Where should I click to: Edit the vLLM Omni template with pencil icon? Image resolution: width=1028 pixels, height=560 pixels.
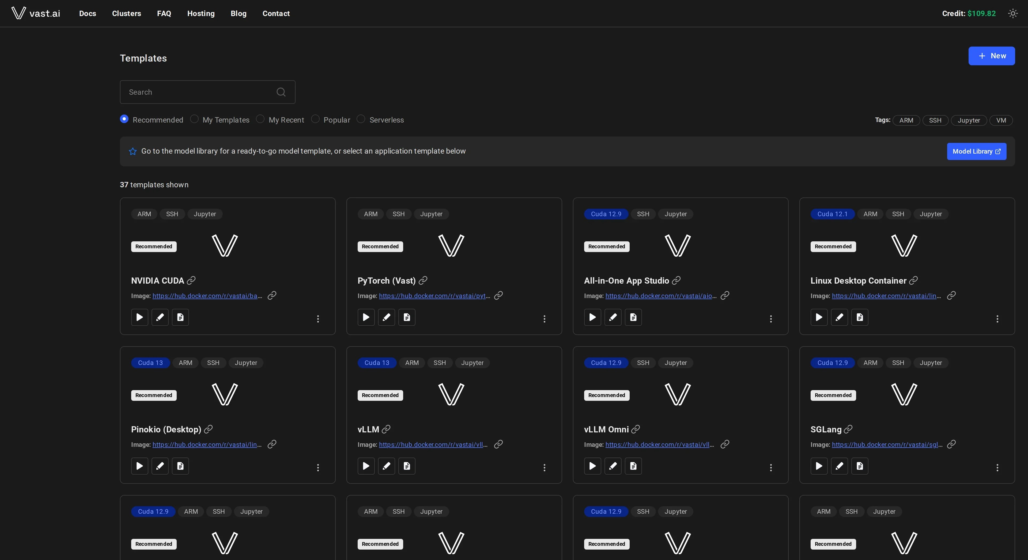(613, 466)
